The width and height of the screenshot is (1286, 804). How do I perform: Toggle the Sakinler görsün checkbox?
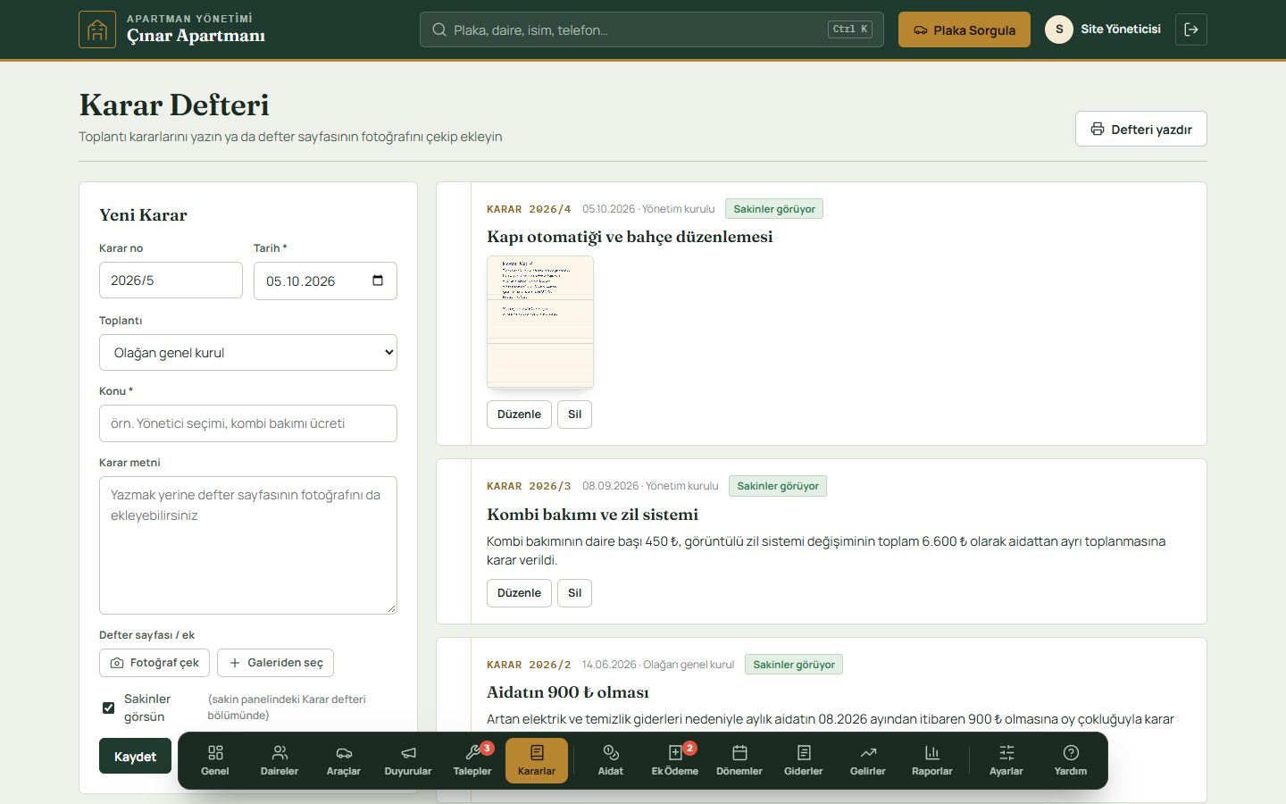coord(108,708)
